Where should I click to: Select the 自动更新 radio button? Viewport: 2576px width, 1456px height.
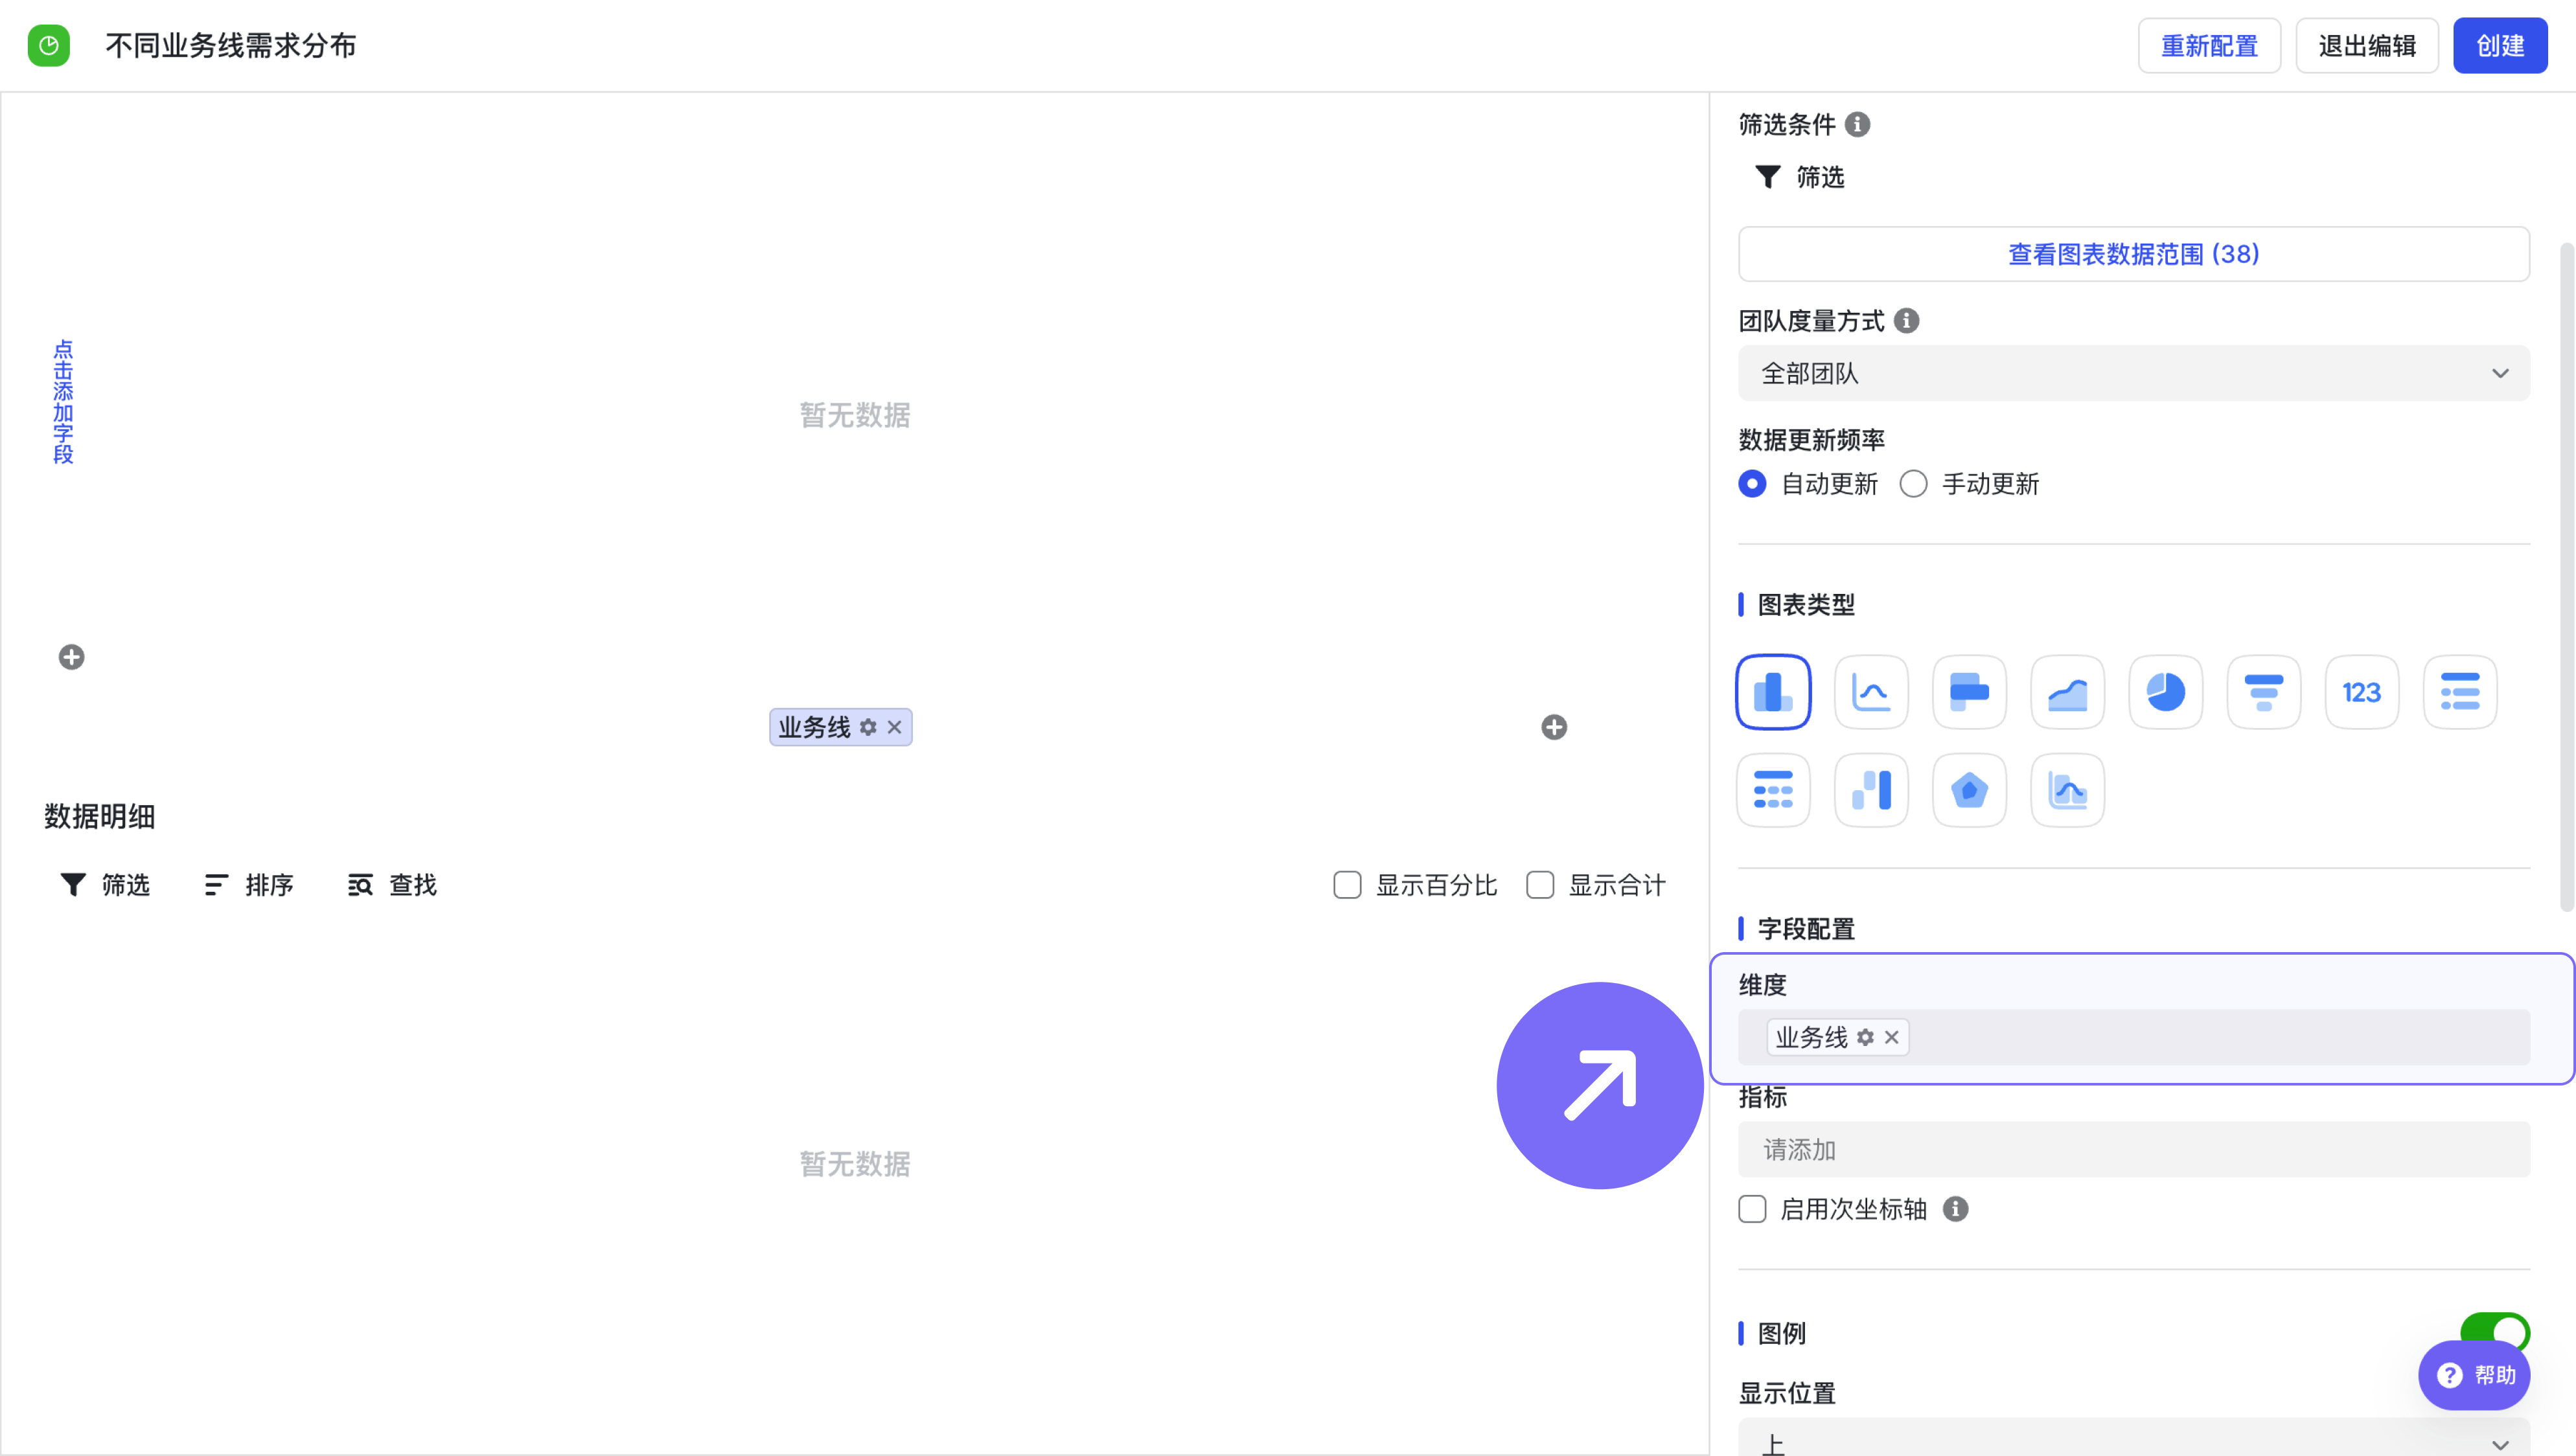click(x=1752, y=484)
